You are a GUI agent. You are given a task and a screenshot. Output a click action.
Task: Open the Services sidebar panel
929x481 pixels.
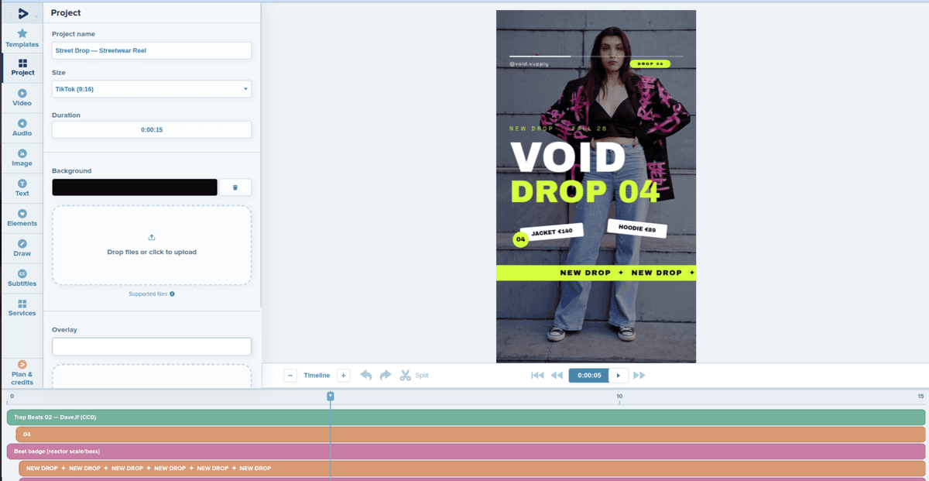(x=22, y=307)
